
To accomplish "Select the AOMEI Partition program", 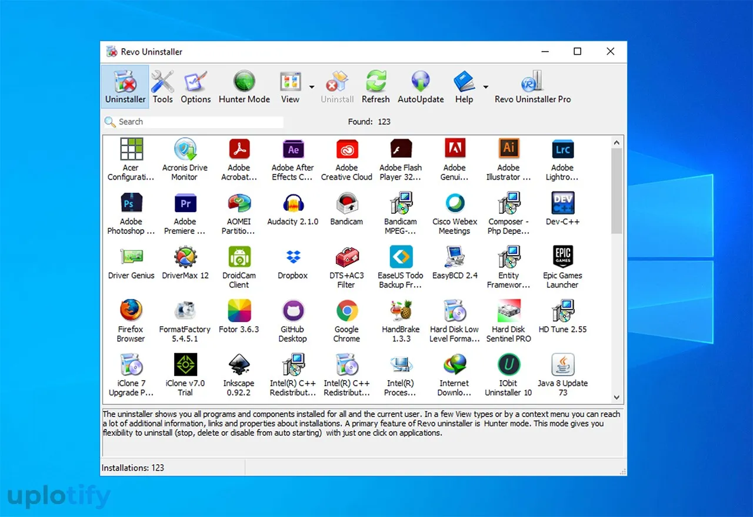I will [239, 213].
